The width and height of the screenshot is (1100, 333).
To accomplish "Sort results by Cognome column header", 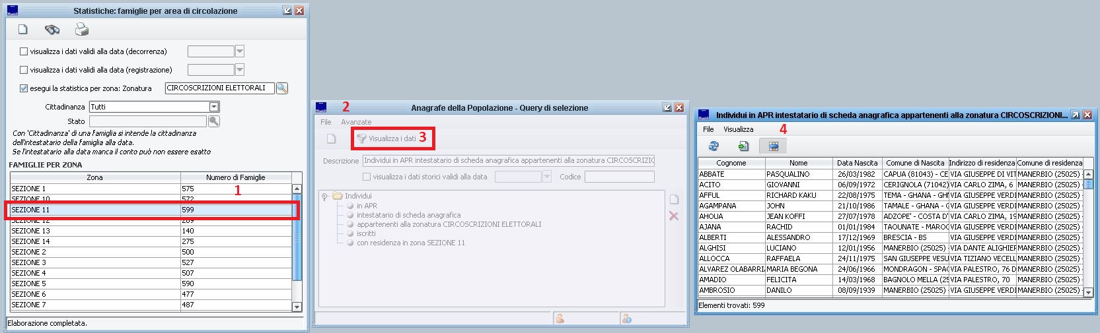I will pyautogui.click(x=731, y=163).
